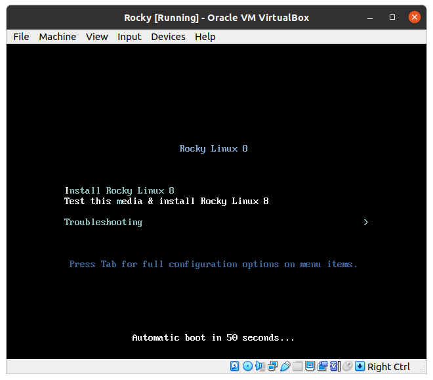433x380 pixels.
Task: Select Test this media & install entry
Action: [x=166, y=201]
